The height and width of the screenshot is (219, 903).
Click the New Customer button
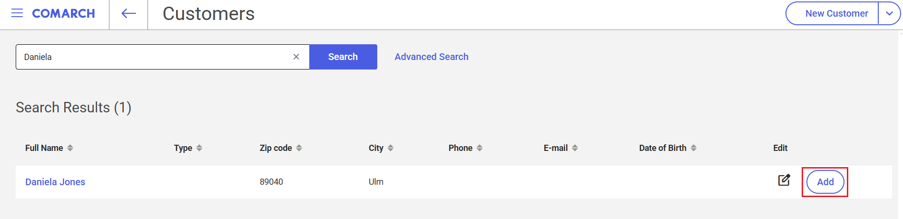tap(832, 13)
